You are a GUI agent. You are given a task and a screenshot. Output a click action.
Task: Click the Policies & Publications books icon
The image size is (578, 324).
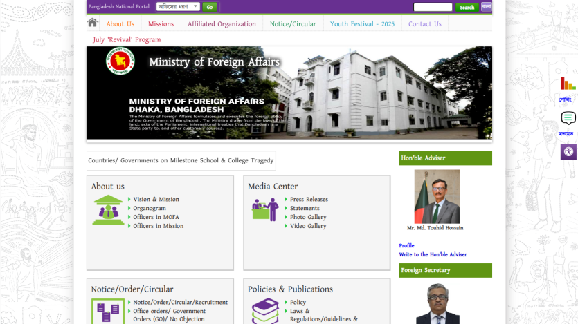[x=265, y=311]
